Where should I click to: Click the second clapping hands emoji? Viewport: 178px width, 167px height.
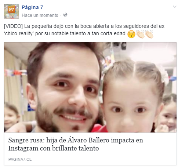coord(149,34)
